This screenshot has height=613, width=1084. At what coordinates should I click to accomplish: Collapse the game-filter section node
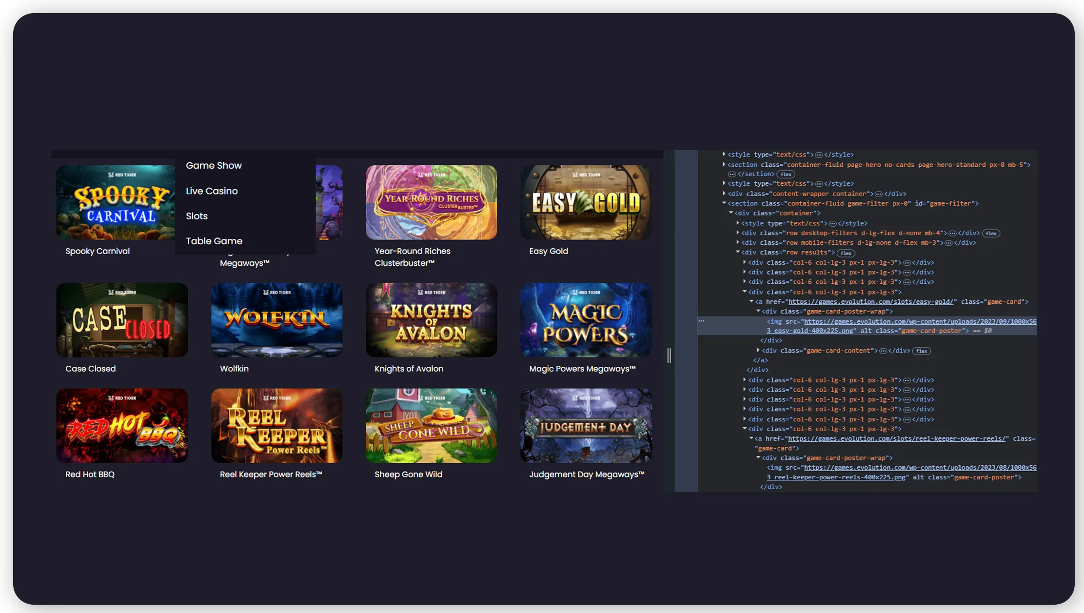(x=724, y=203)
